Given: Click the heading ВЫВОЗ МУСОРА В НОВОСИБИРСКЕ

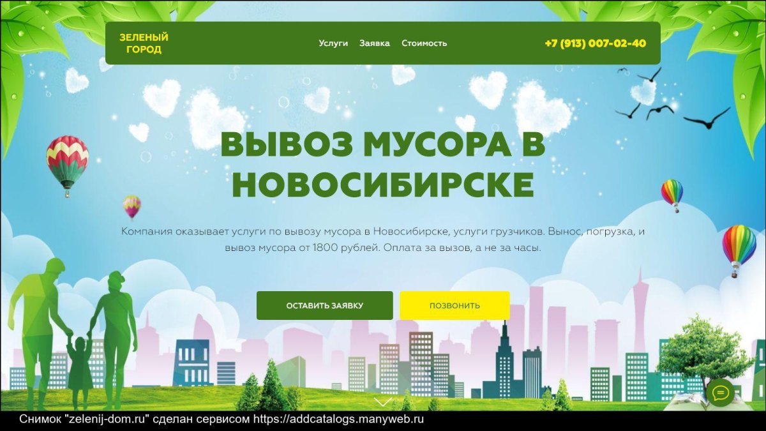Looking at the screenshot, I should [x=382, y=166].
